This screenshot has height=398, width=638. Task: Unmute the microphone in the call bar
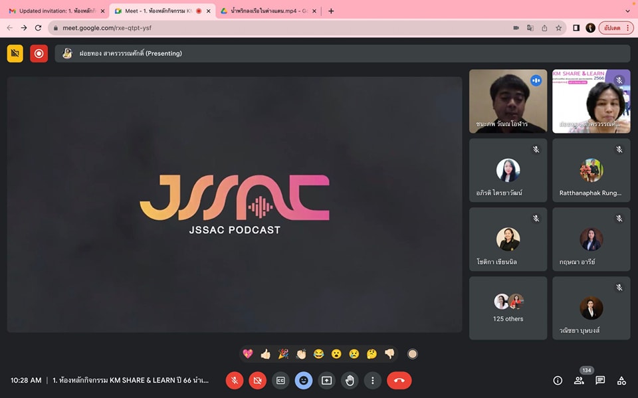pyautogui.click(x=234, y=380)
